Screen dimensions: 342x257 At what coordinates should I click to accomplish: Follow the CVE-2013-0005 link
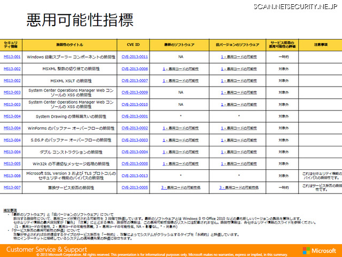click(x=135, y=188)
